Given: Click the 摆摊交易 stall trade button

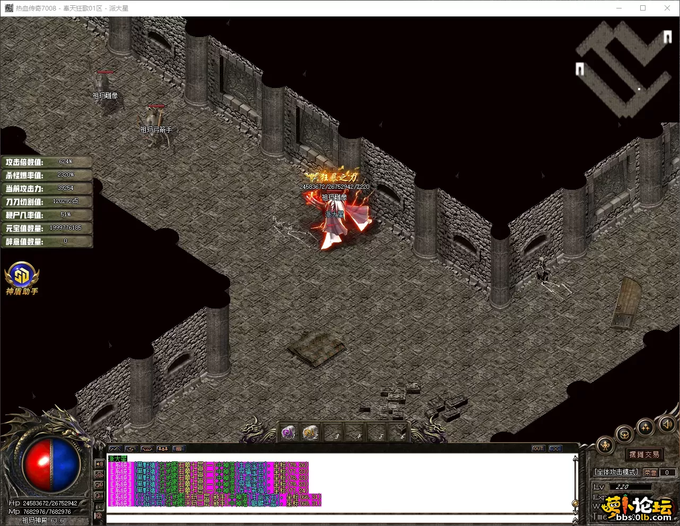Looking at the screenshot, I should [644, 454].
